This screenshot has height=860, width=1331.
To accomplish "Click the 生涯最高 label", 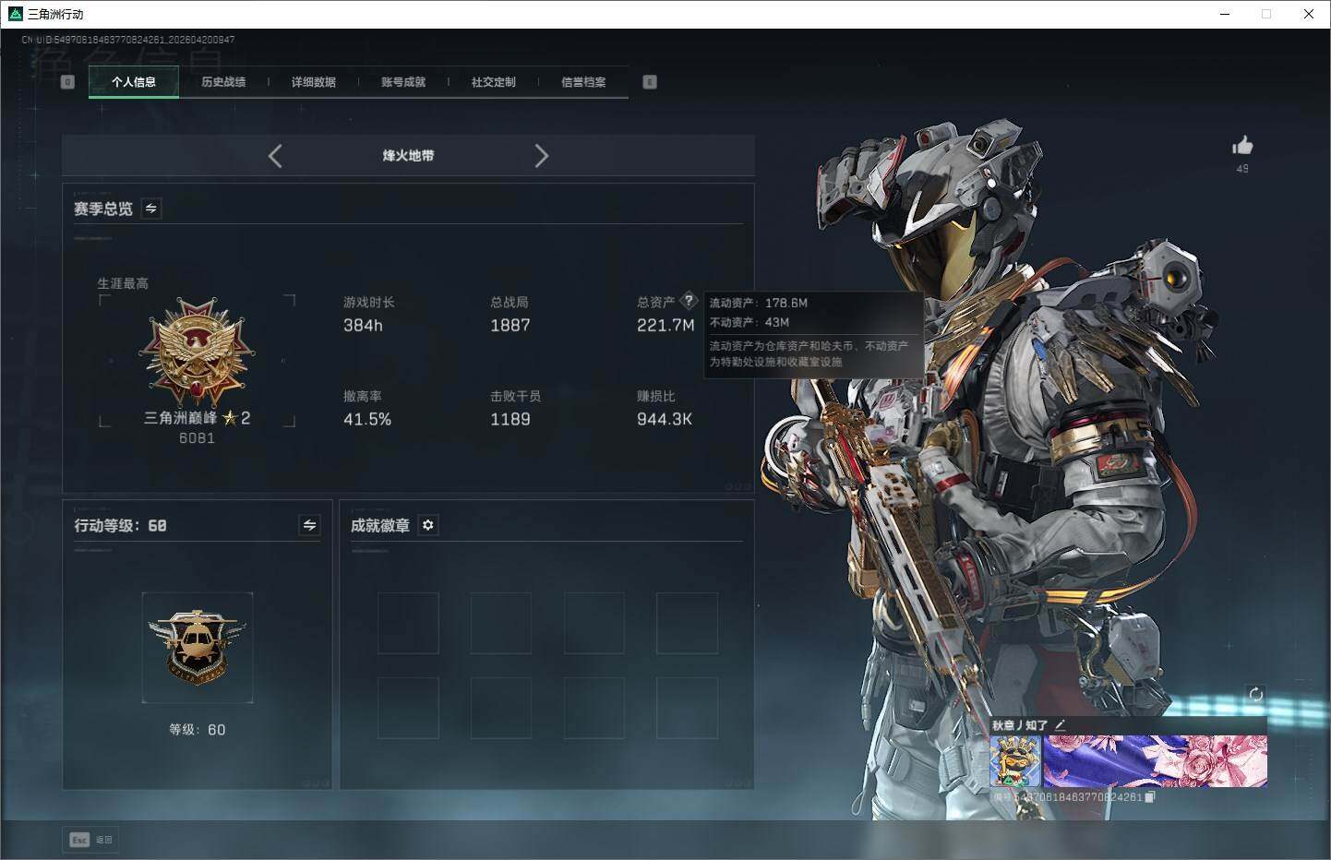I will pyautogui.click(x=123, y=283).
